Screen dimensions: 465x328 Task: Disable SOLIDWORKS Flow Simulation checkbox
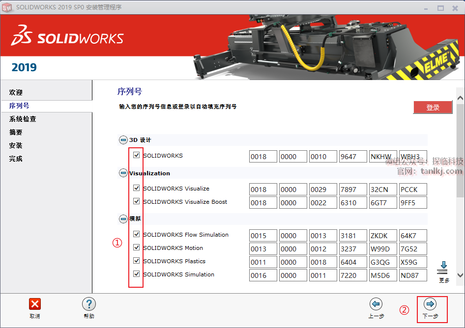point(137,234)
